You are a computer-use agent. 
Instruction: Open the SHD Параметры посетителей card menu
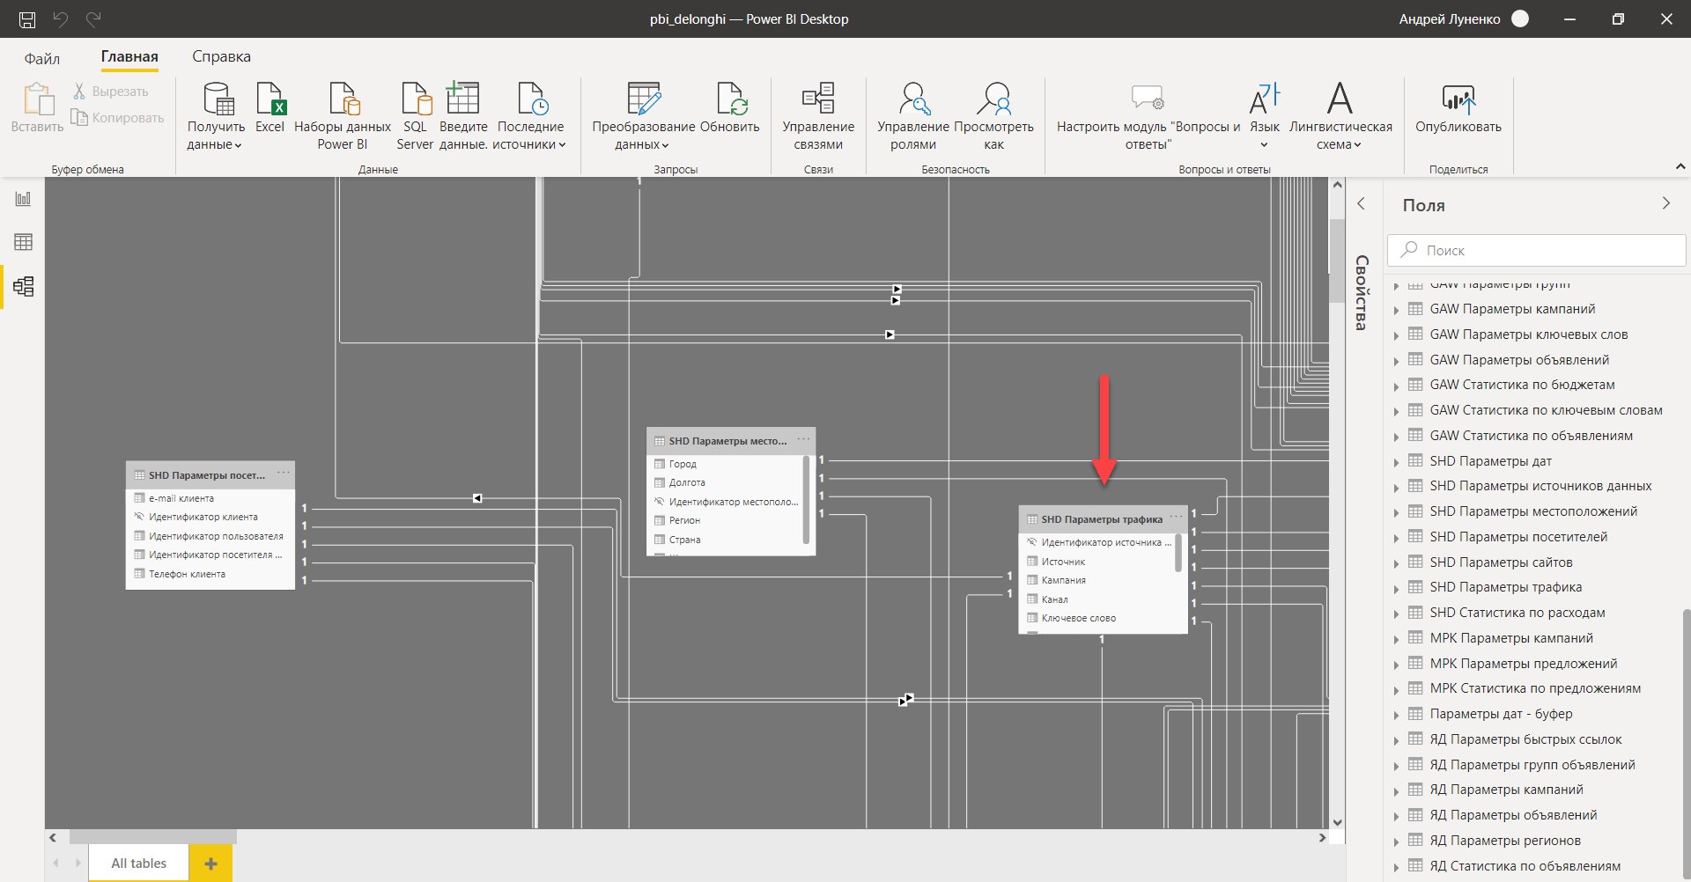point(283,474)
